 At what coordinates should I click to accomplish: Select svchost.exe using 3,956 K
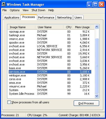tap(50, 64)
